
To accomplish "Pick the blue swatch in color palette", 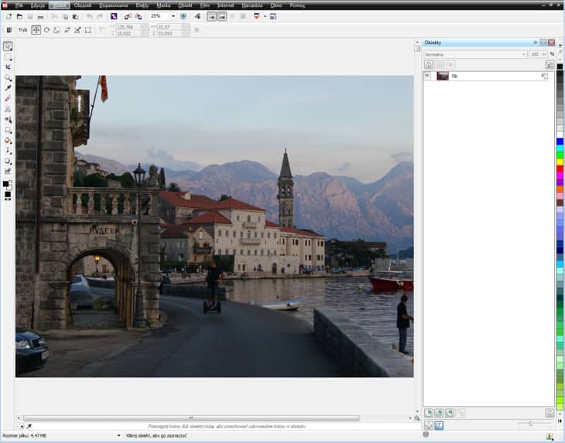I will pos(560,141).
